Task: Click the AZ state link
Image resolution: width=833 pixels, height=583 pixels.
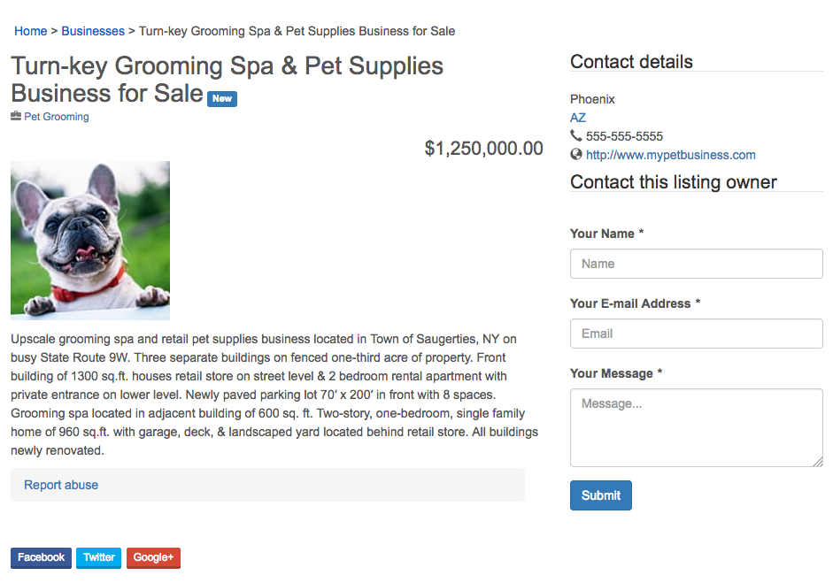Action: (x=577, y=117)
